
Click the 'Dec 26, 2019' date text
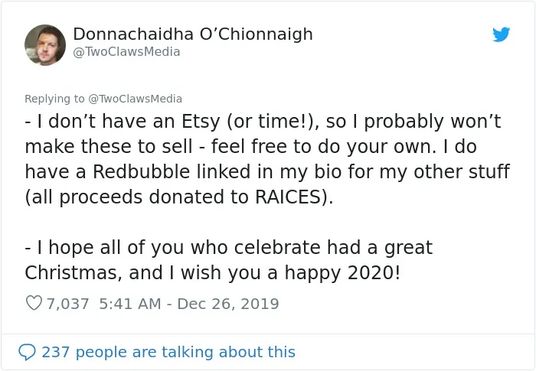pyautogui.click(x=228, y=304)
